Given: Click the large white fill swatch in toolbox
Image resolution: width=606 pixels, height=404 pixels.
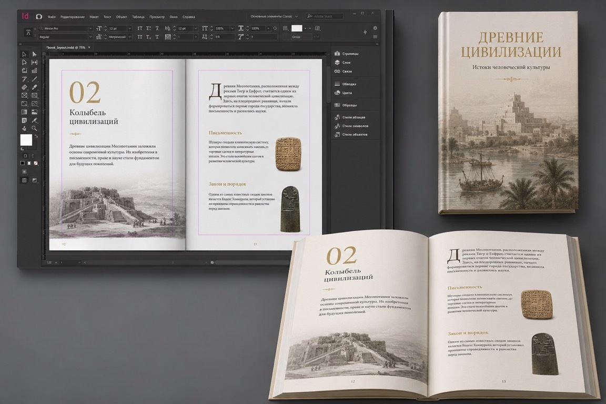Looking at the screenshot, I should click(x=26, y=139).
